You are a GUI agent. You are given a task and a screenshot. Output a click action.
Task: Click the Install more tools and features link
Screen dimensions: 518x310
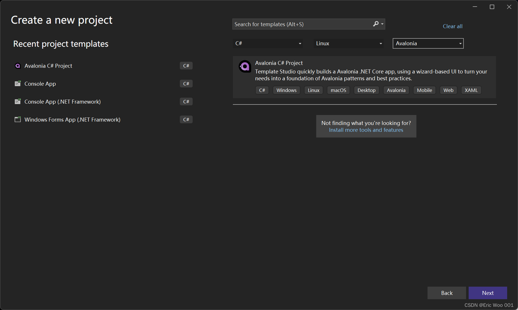point(366,130)
